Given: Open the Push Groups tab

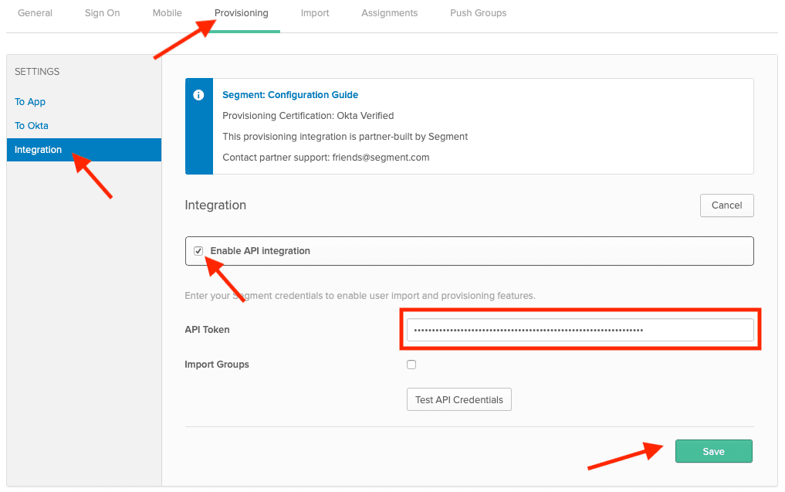Looking at the screenshot, I should [x=478, y=12].
